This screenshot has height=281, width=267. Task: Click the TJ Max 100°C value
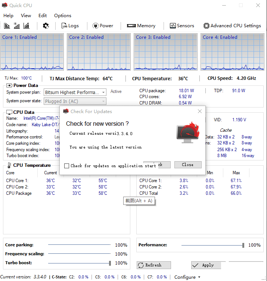pos(27,78)
